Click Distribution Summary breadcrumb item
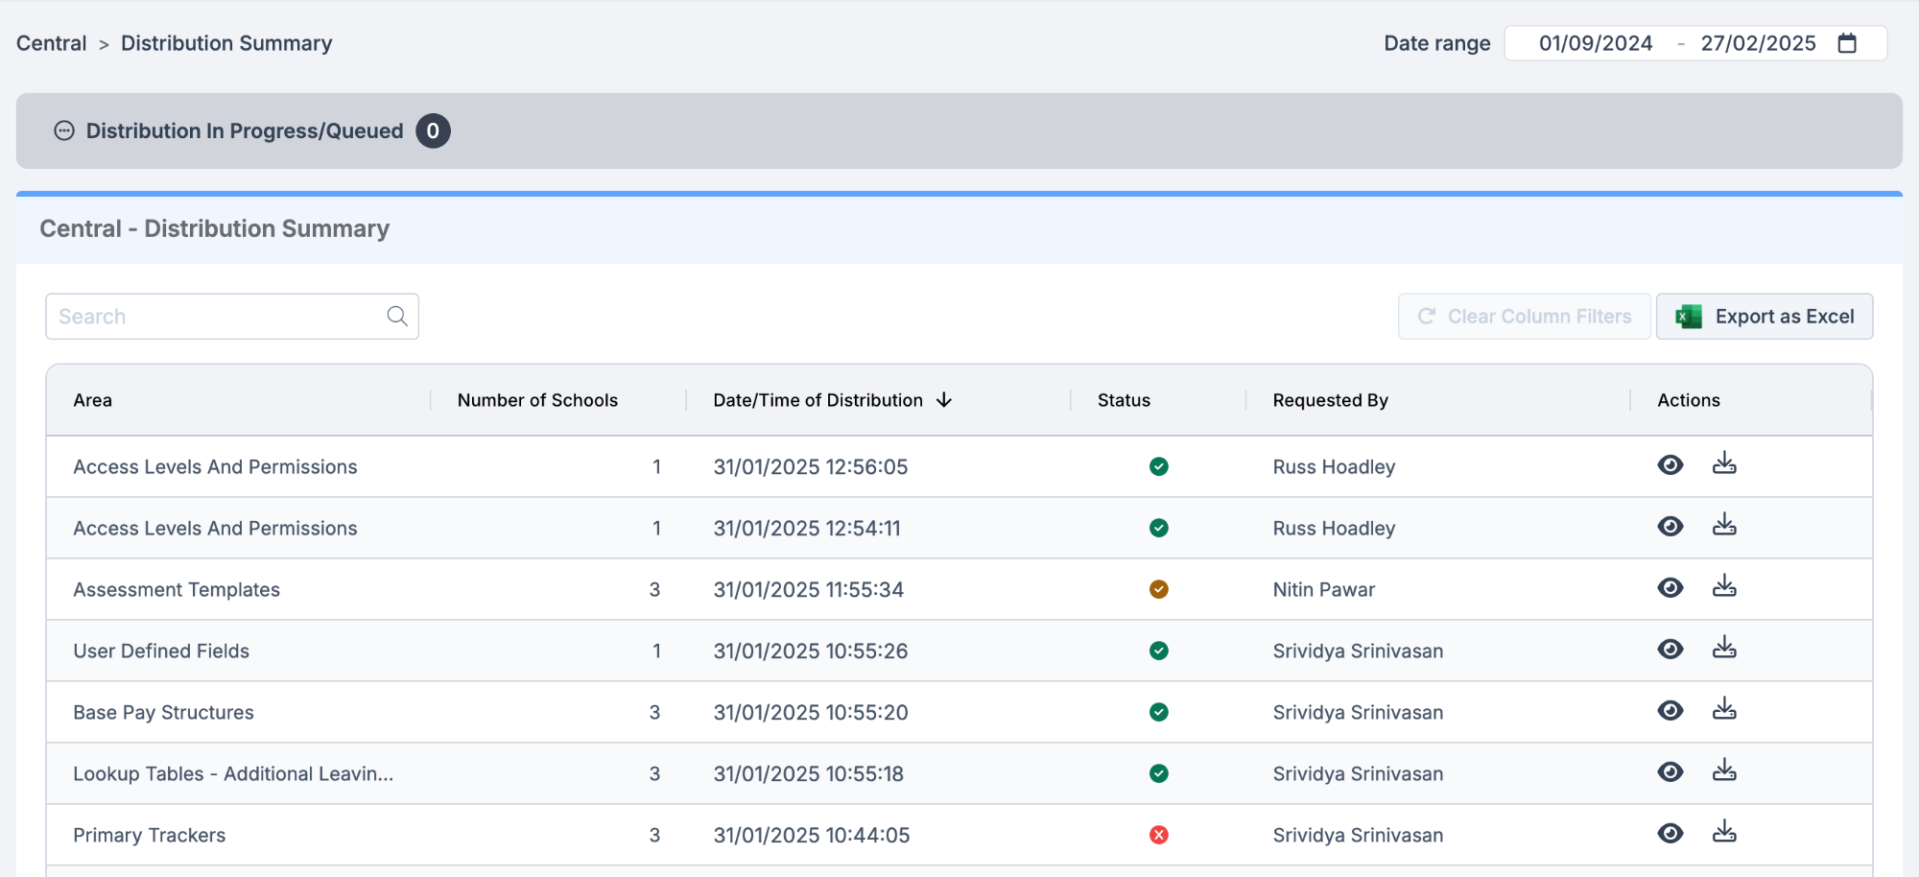The height and width of the screenshot is (877, 1919). click(x=226, y=43)
